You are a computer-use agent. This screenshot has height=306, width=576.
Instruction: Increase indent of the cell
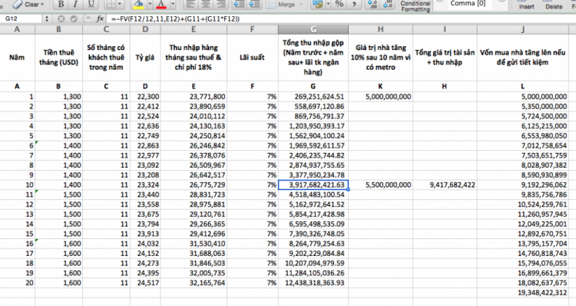click(254, 4)
